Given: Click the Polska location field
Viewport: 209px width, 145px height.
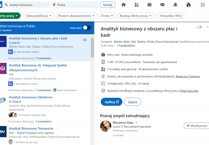Looking at the screenshot, I should 75,5.
